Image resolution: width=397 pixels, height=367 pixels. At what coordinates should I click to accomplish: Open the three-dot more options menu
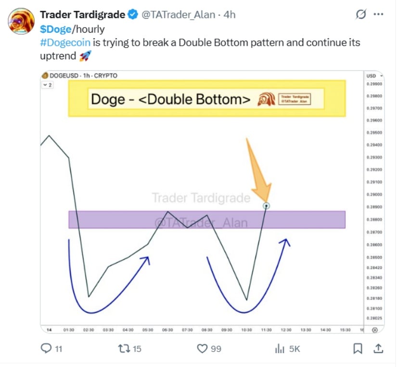[378, 14]
